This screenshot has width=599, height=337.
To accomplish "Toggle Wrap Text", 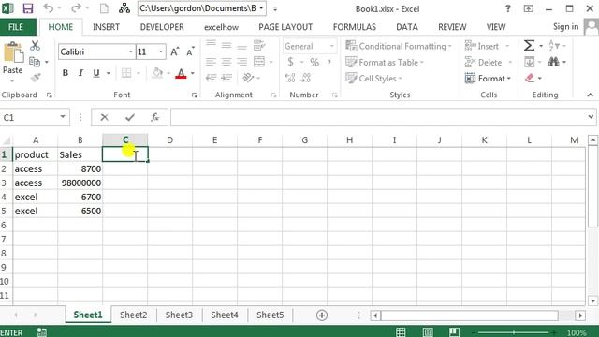I will coord(259,46).
